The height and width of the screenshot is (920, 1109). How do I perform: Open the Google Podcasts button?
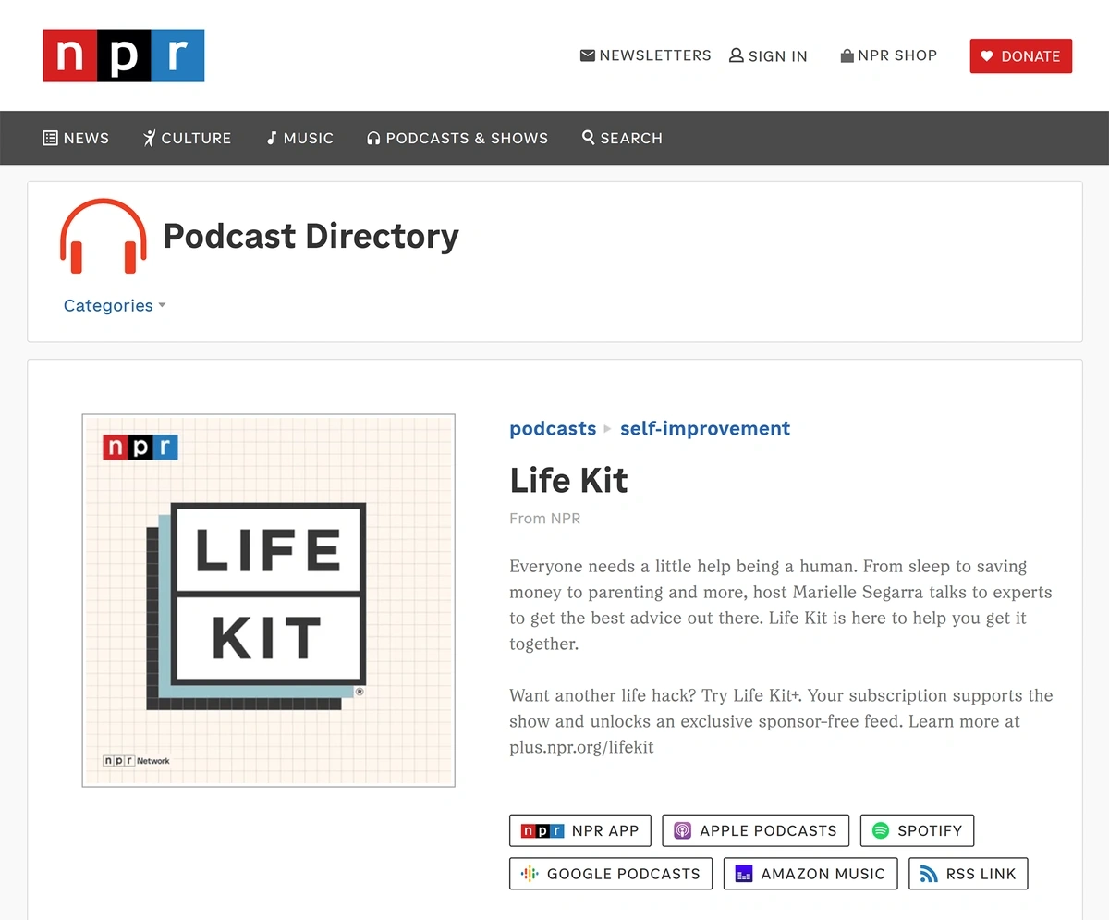[611, 874]
